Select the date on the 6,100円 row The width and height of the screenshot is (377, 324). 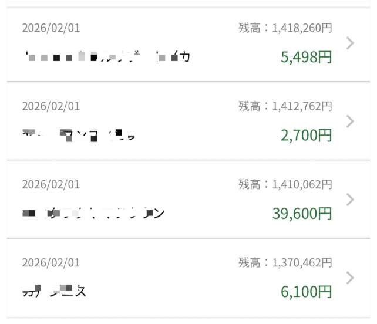point(51,262)
